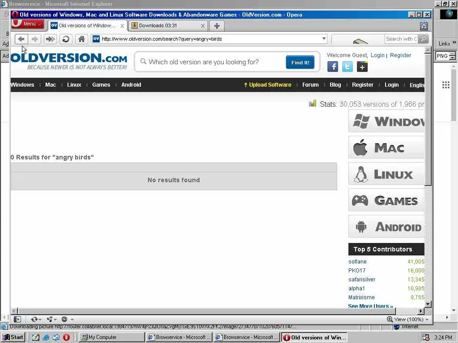
Task: Click Upload Software in the nav bar
Action: click(267, 84)
